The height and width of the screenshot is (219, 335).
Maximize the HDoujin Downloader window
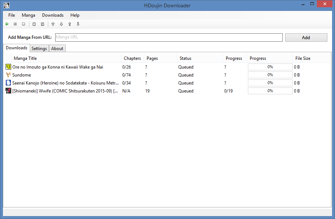tap(312, 4)
